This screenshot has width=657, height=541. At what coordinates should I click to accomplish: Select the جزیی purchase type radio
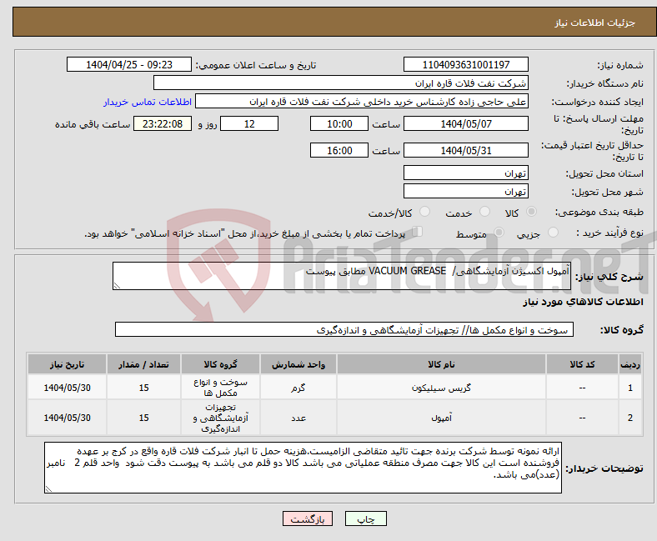click(553, 233)
